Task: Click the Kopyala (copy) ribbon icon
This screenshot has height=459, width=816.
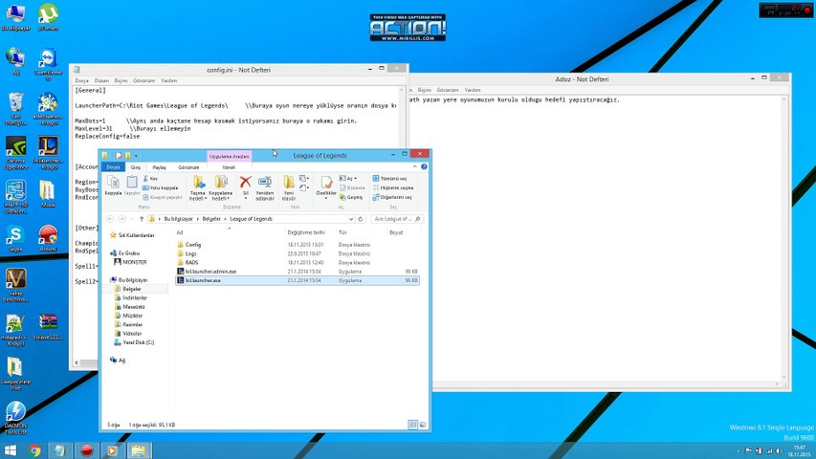Action: 113,183
